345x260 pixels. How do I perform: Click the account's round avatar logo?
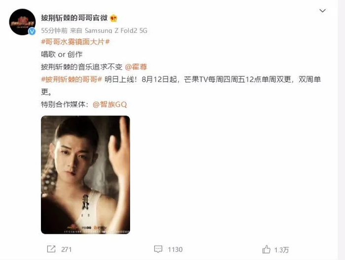point(22,22)
